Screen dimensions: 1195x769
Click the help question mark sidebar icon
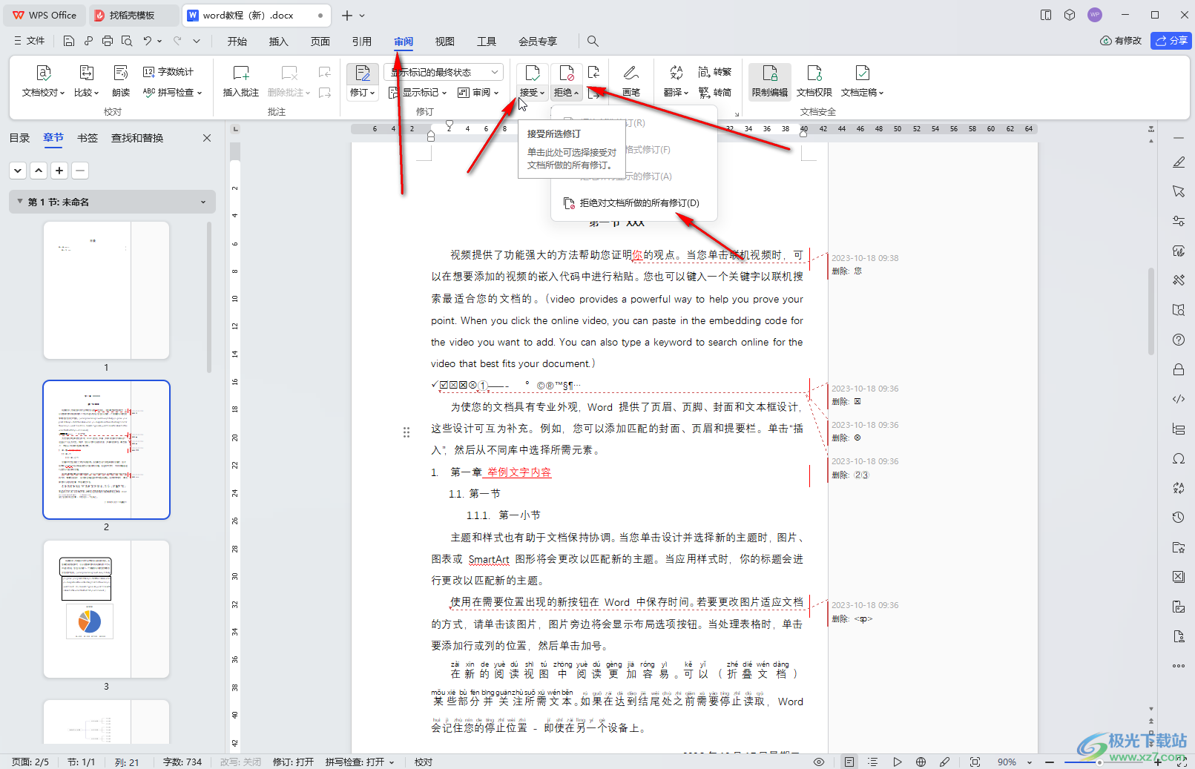(x=1179, y=340)
